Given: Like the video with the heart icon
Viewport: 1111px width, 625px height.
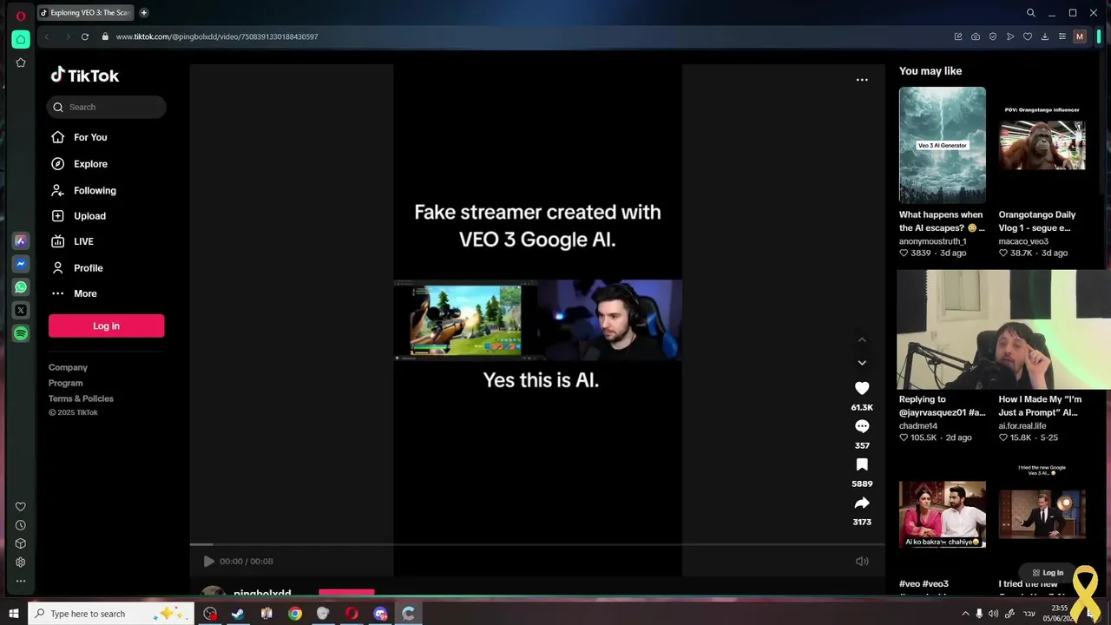Looking at the screenshot, I should [862, 388].
